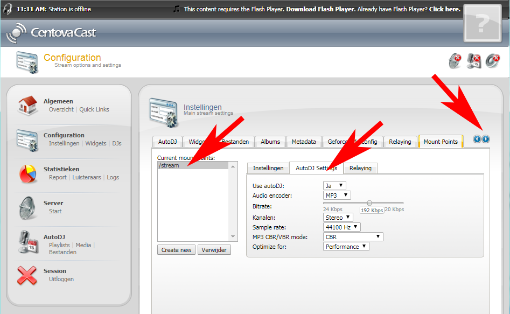Image resolution: width=510 pixels, height=314 pixels.
Task: Open the Sample rate 44100 Hz dropdown
Action: pyautogui.click(x=341, y=227)
